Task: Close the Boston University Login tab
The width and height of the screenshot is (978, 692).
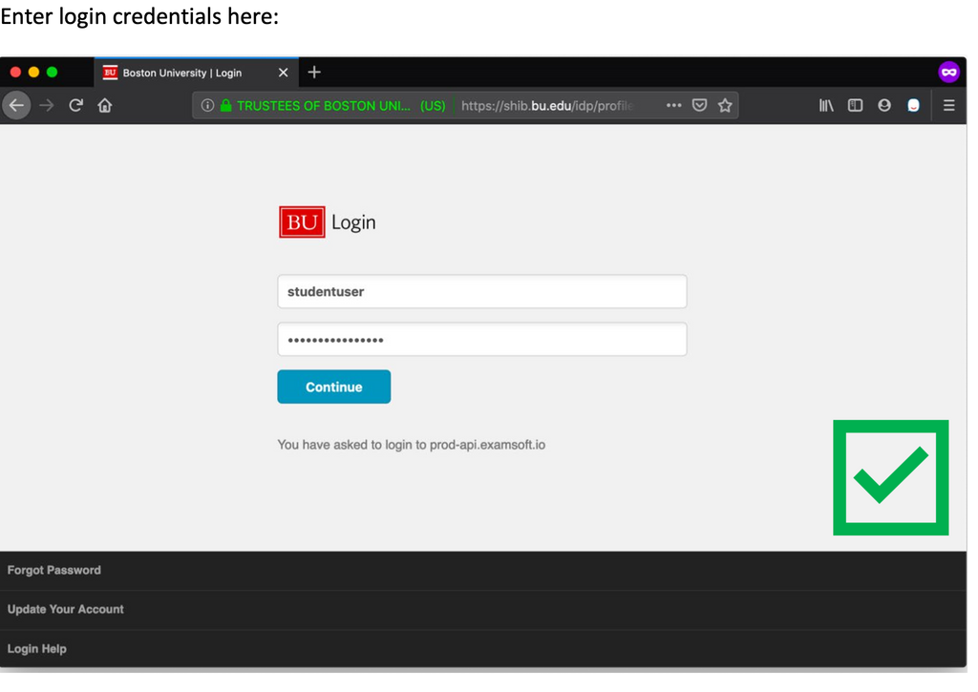Action: 283,73
